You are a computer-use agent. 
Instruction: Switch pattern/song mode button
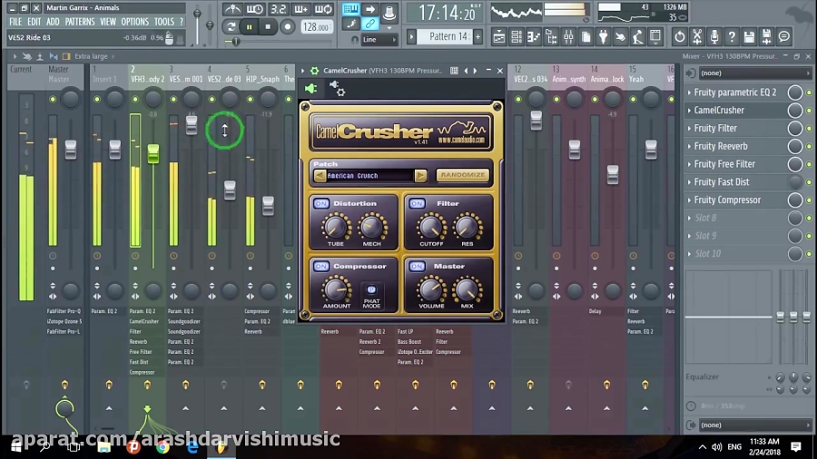[231, 26]
